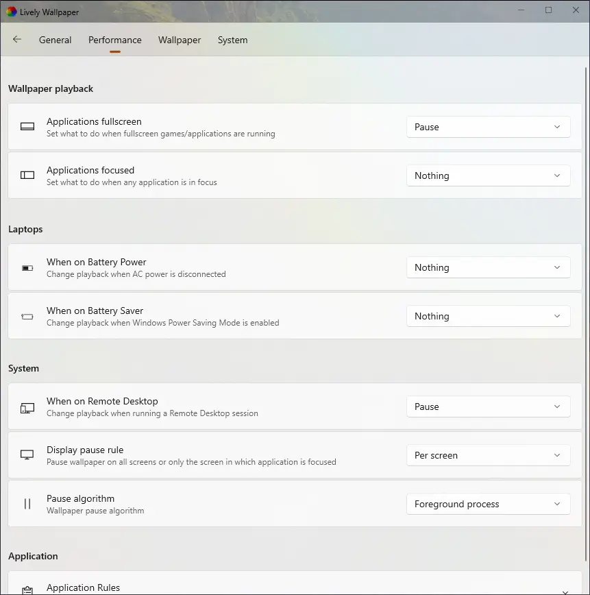
Task: Open the Remote Desktop Pause dropdown
Action: point(488,406)
